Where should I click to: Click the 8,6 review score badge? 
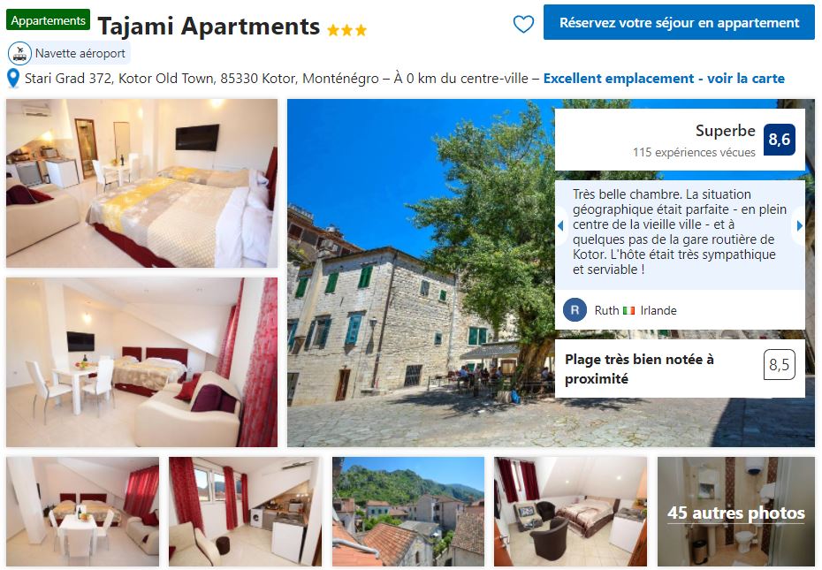click(x=779, y=140)
